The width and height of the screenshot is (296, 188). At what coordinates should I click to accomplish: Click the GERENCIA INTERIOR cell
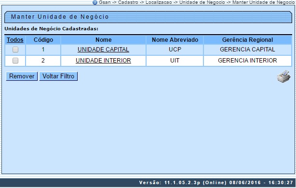coord(247,61)
